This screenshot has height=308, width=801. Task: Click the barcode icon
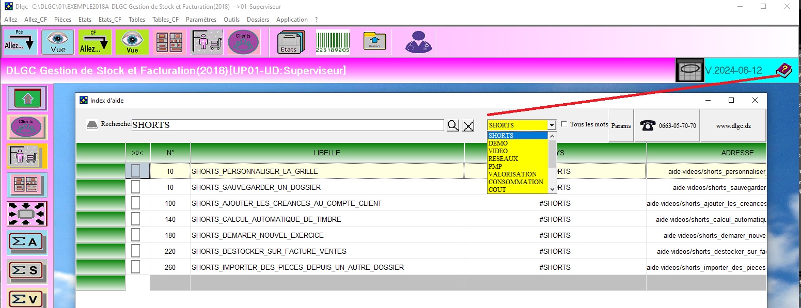click(x=333, y=42)
